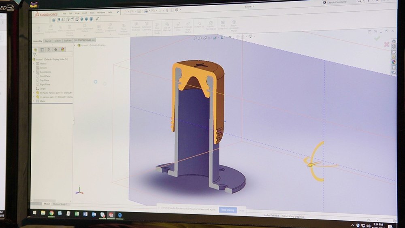Viewport: 405px width, 228px height.
Task: Click the green checkmark confirm icon
Action: (x=377, y=38)
